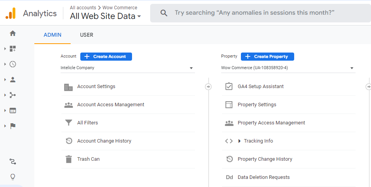Open the Behavior window icon
371x187 pixels.
(x=13, y=110)
